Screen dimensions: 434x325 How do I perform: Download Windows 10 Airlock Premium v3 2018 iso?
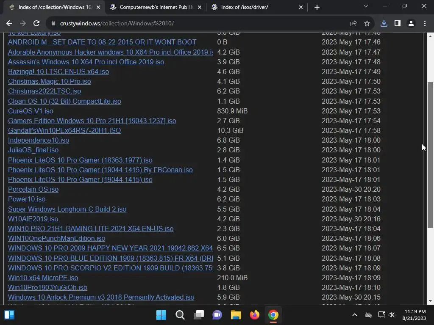(x=101, y=297)
